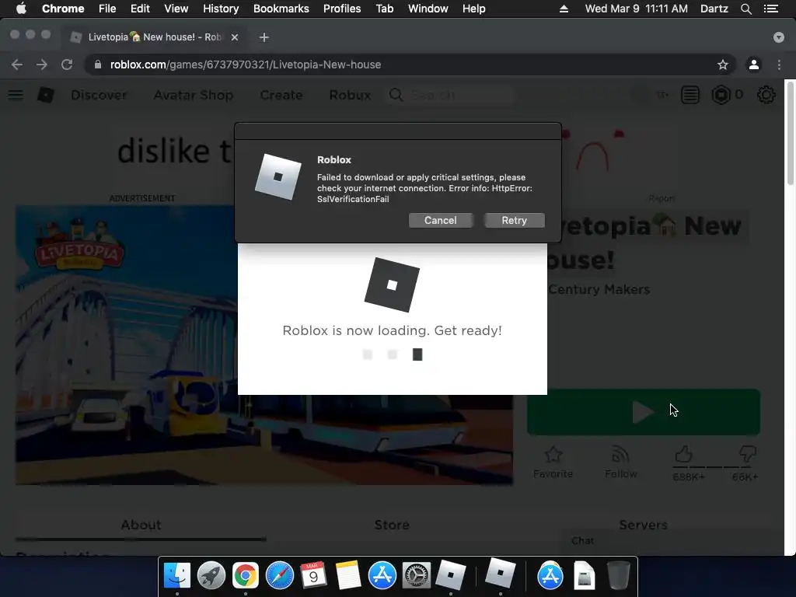Open the Help menu
Image resolution: width=796 pixels, height=597 pixels.
tap(473, 9)
